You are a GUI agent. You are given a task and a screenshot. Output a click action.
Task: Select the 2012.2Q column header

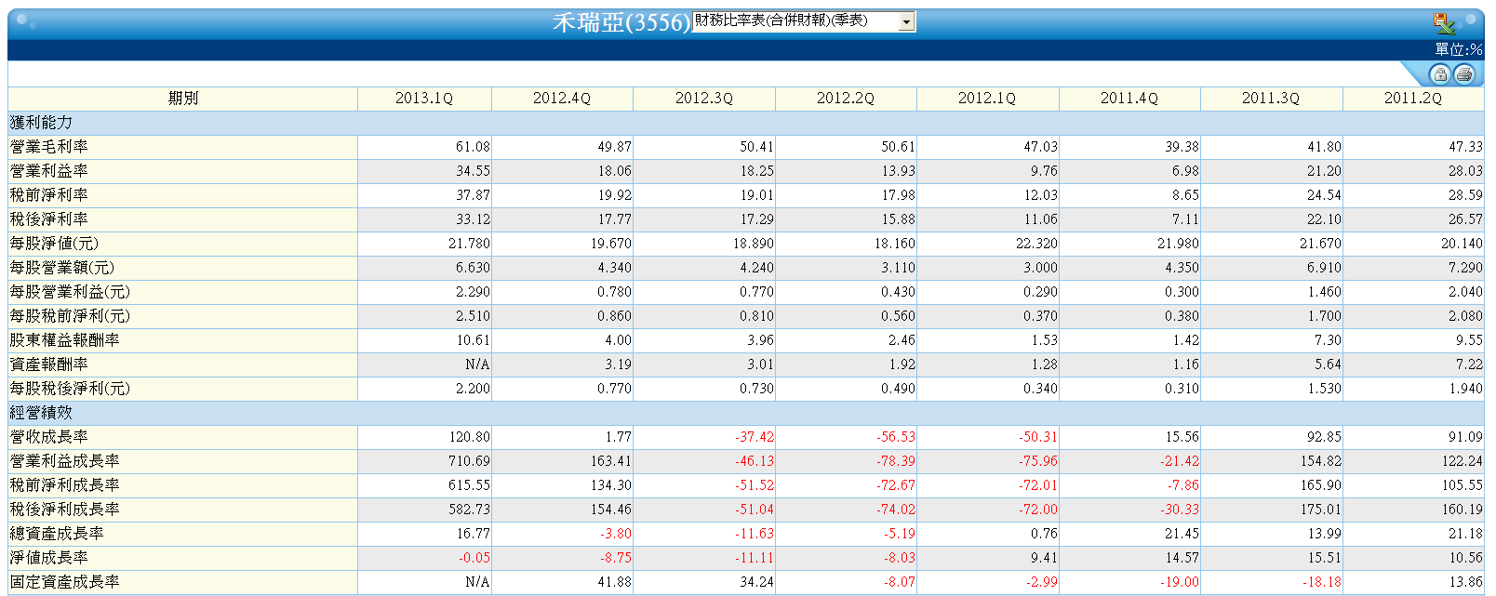[846, 99]
